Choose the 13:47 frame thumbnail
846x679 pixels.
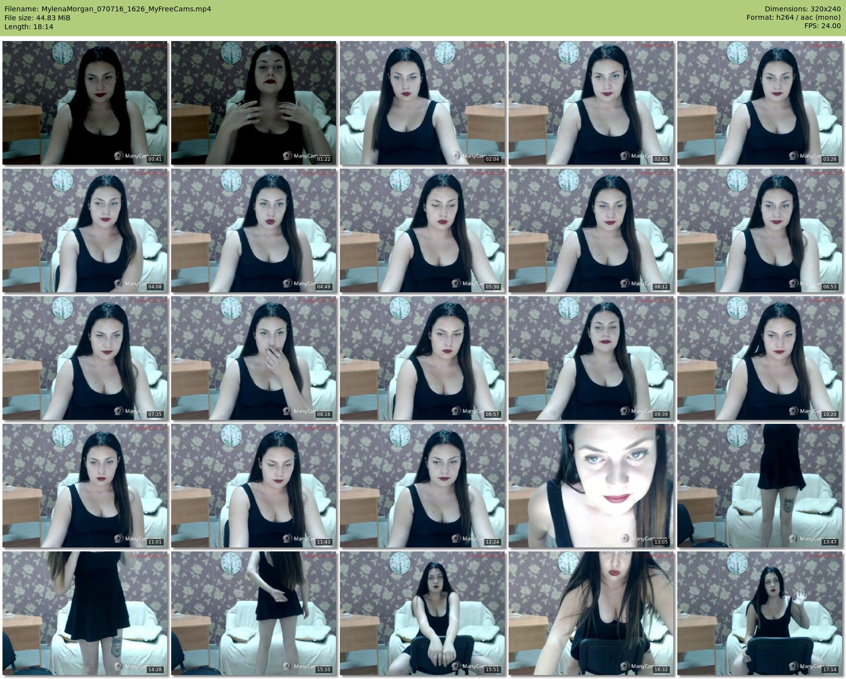759,486
